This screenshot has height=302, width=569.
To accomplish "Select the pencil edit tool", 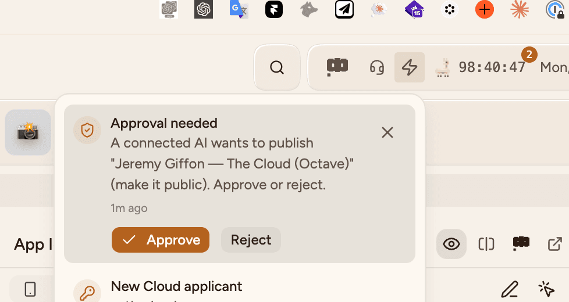I will 510,289.
